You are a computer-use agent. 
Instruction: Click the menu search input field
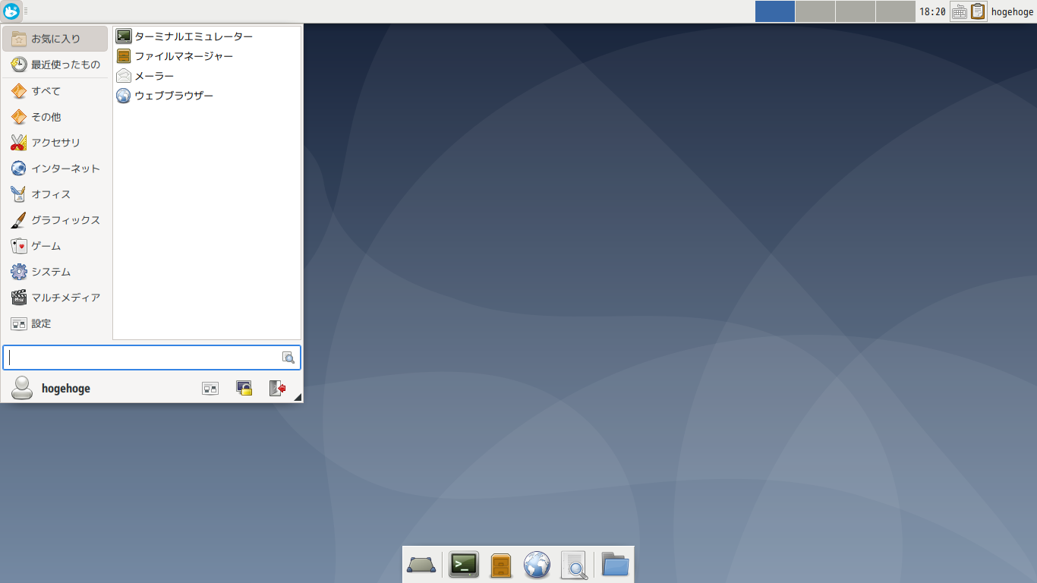[152, 358]
